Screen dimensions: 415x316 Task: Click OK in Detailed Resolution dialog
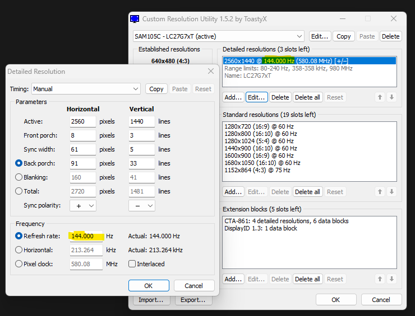point(149,286)
